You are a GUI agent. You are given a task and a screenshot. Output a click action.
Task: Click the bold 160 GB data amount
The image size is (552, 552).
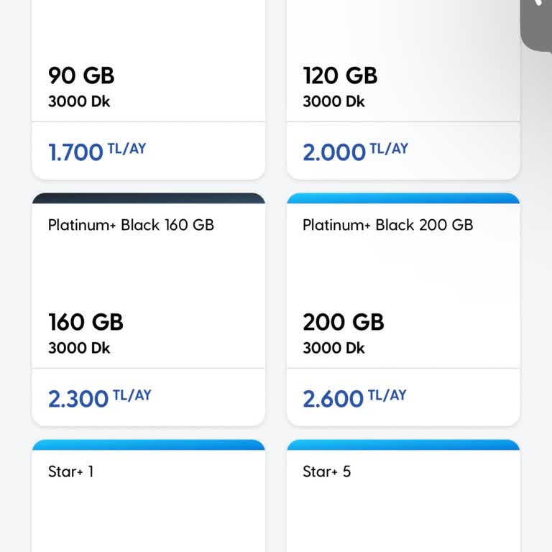[x=86, y=322]
